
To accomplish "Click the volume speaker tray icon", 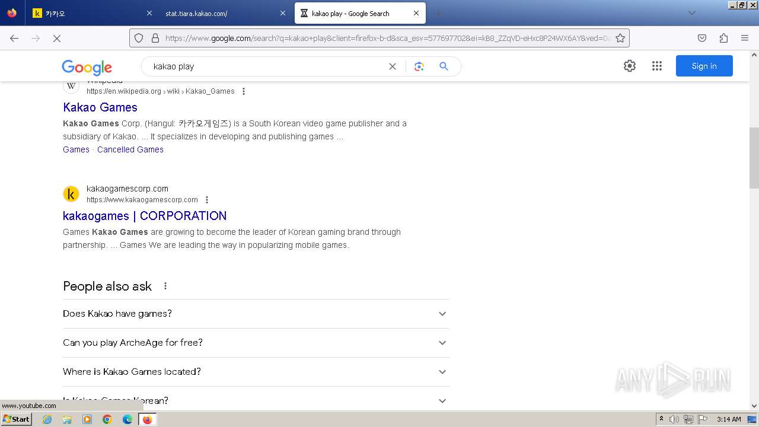I will point(674,419).
